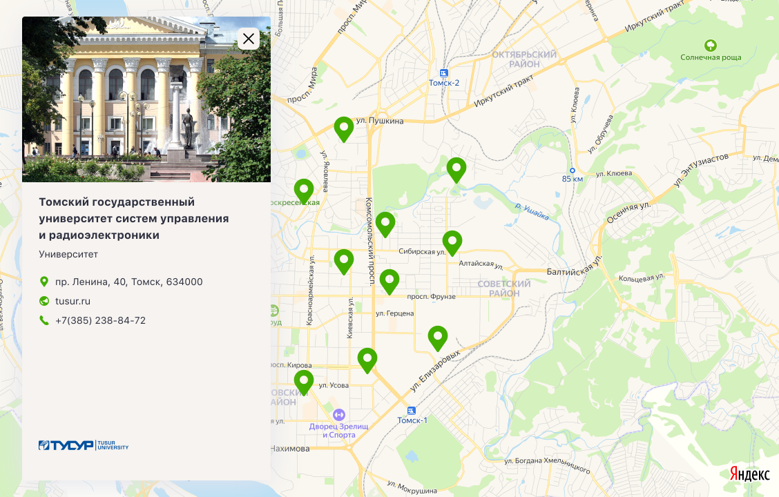This screenshot has width=779, height=497.
Task: Click the 85 км stop marker
Action: (x=573, y=170)
